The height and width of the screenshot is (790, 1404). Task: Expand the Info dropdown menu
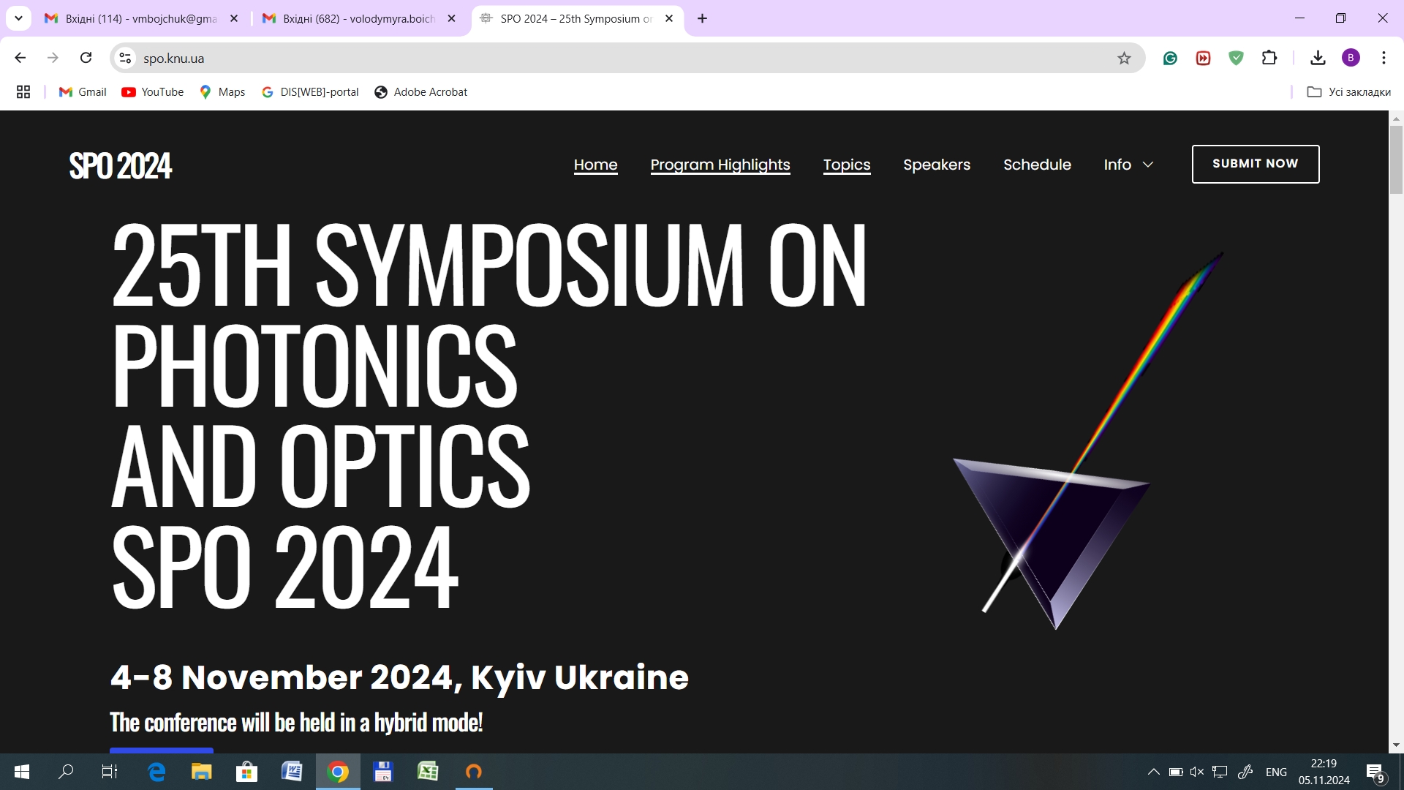click(x=1128, y=165)
